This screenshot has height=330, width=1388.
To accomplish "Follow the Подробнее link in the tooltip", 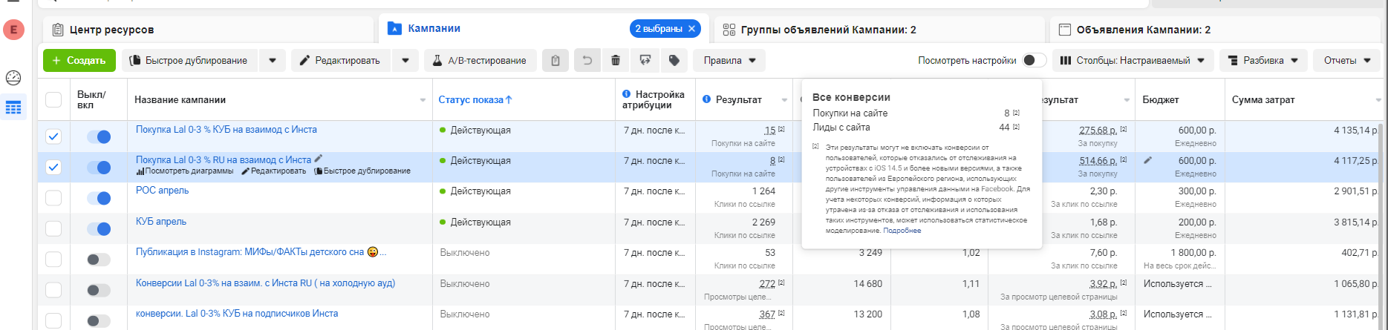I will [x=902, y=231].
